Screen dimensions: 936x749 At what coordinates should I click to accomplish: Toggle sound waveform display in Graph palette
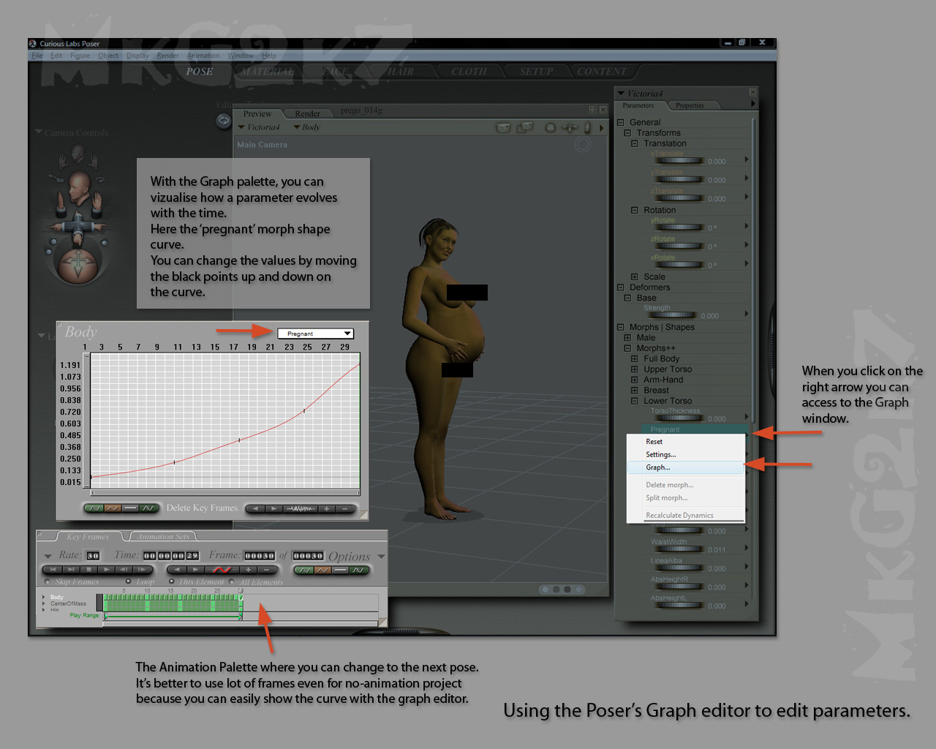300,508
